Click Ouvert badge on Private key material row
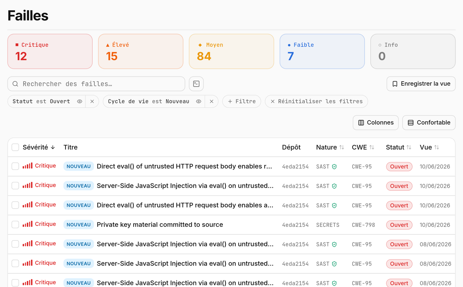This screenshot has width=463, height=287. (399, 225)
